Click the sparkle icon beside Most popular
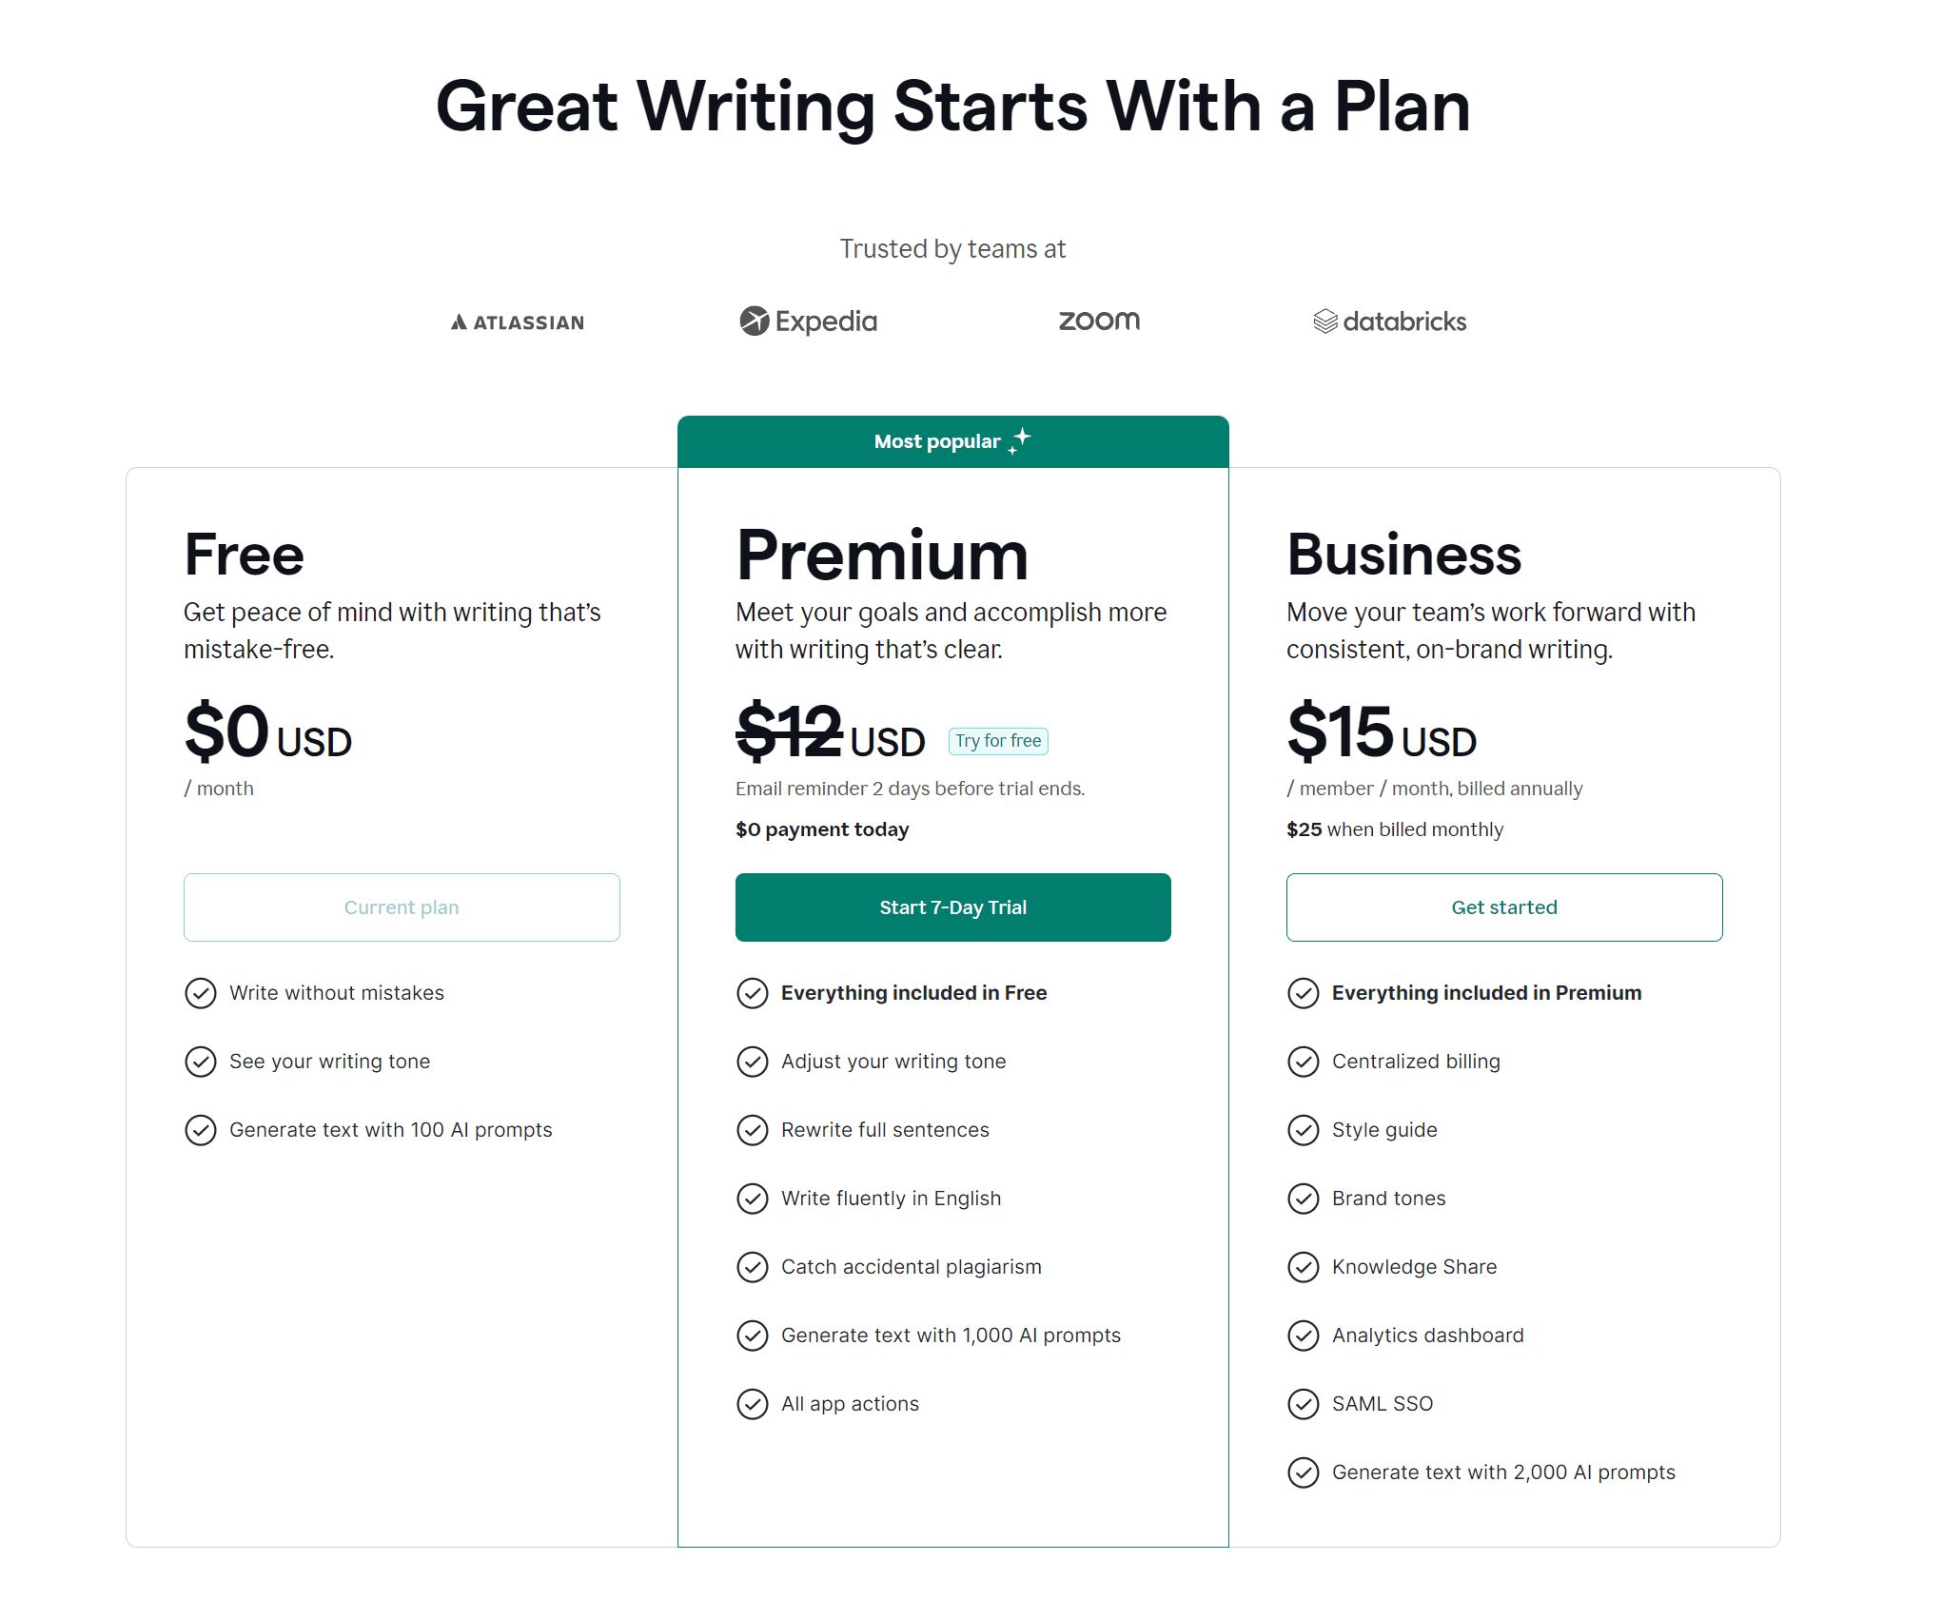The image size is (1942, 1599). [1020, 440]
